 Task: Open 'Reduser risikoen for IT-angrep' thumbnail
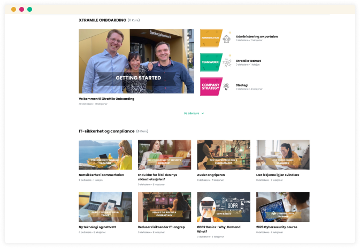tap(164, 207)
